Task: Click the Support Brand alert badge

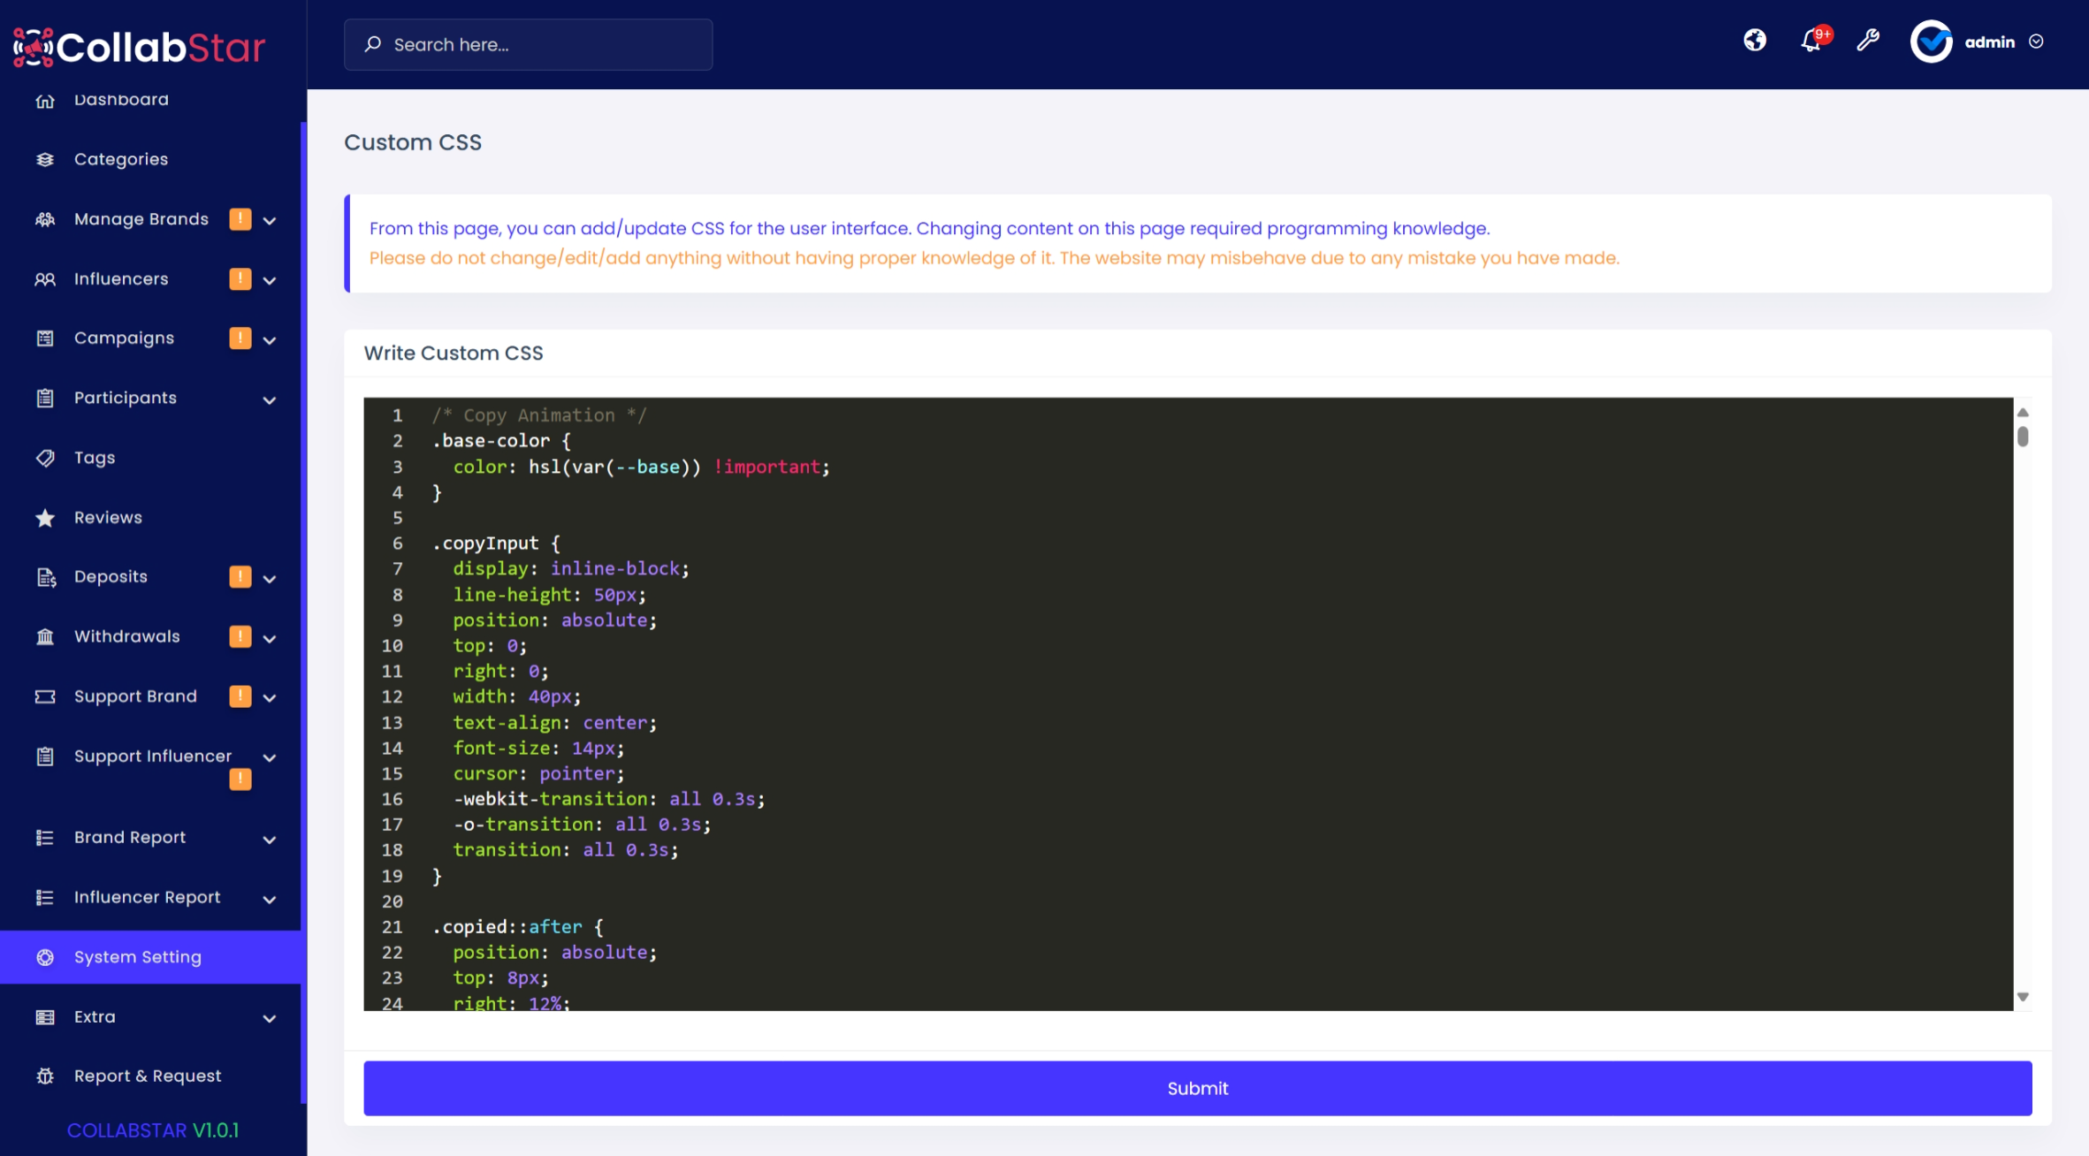Action: coord(240,696)
